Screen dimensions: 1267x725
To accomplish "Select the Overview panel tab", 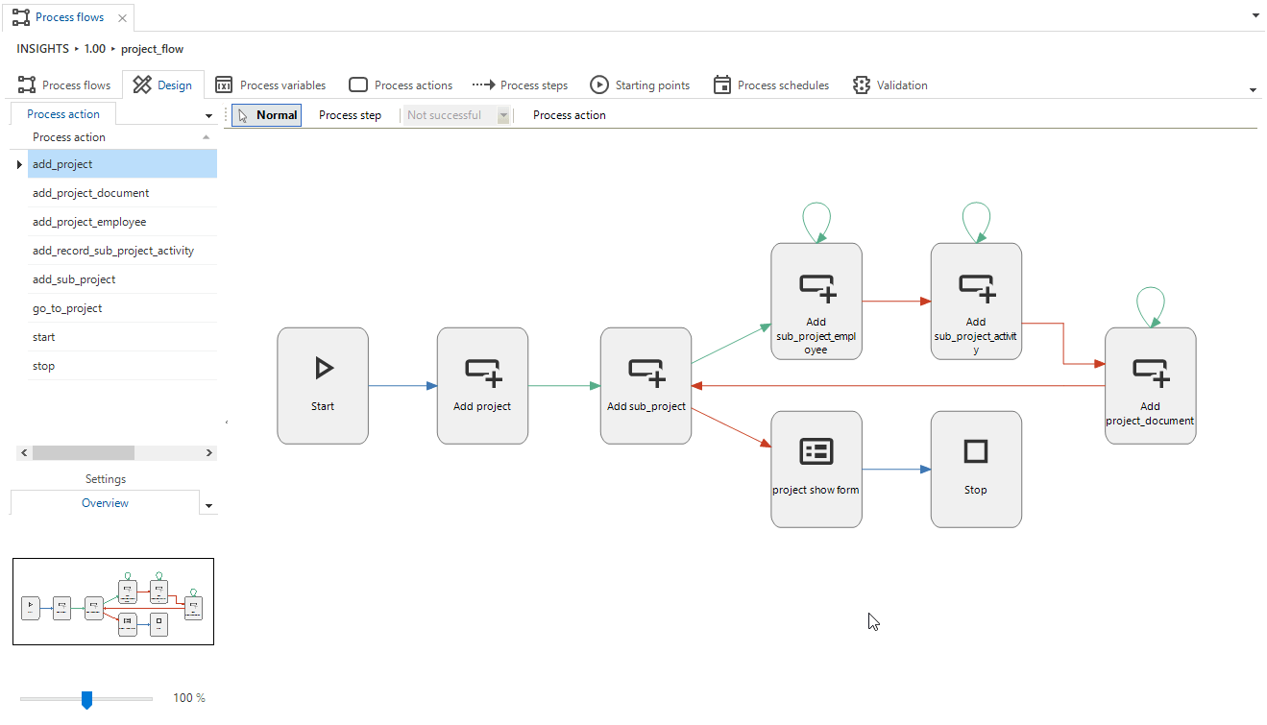I will (105, 503).
